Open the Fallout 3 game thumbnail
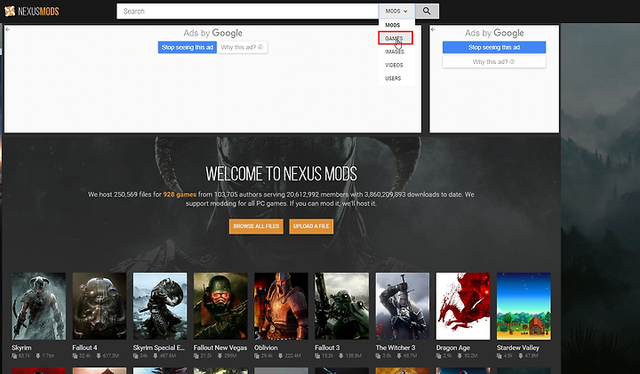The height and width of the screenshot is (374, 640). pyautogui.click(x=341, y=306)
